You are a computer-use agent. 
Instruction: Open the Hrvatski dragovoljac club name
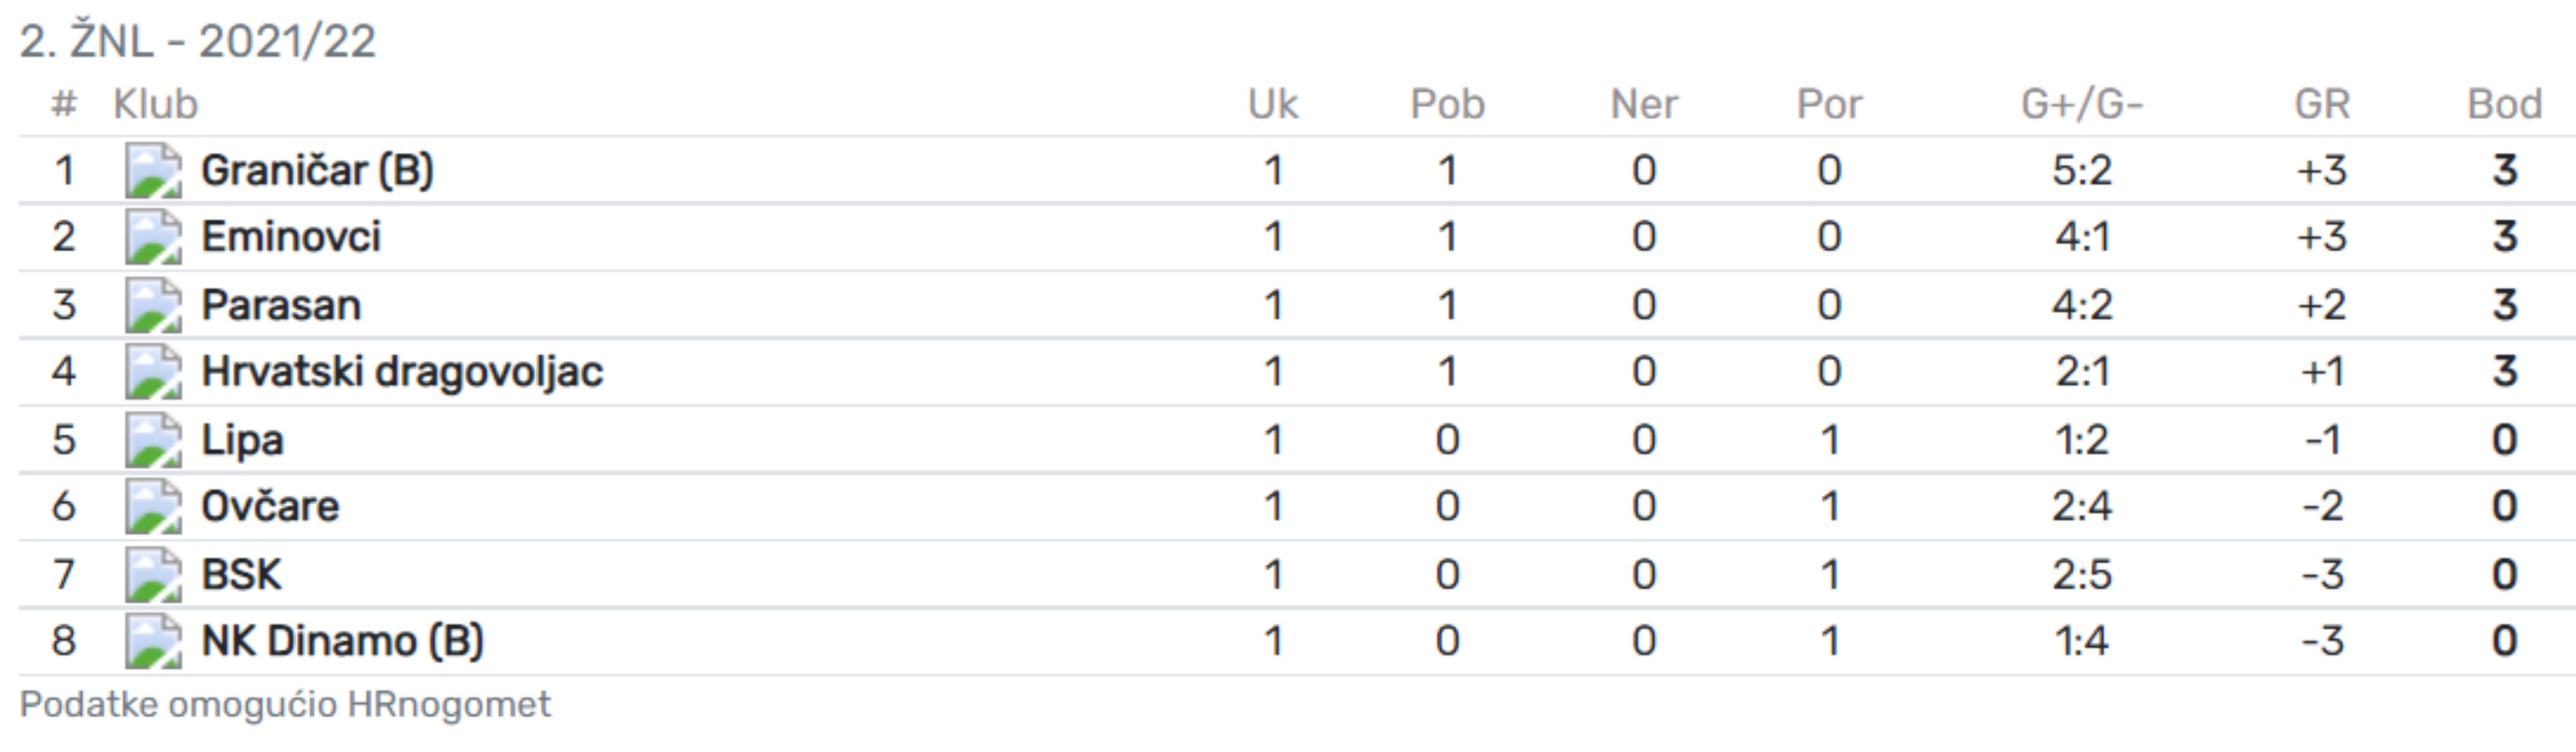click(x=402, y=372)
